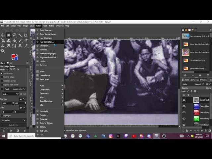Viewport: 212px width, 159px height.
Task: Select the Clone stamp tool
Action: (x=3, y=46)
